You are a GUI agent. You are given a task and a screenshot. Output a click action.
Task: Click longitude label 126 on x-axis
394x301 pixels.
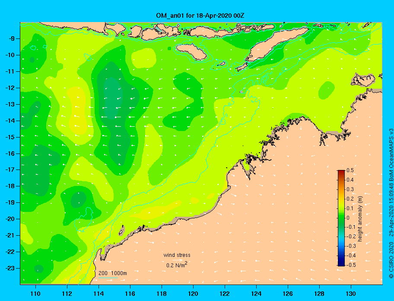(x=288, y=294)
